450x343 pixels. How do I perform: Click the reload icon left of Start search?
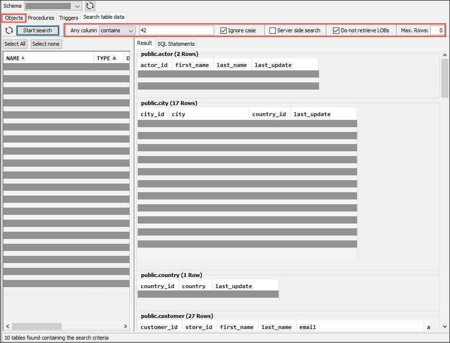(x=9, y=30)
